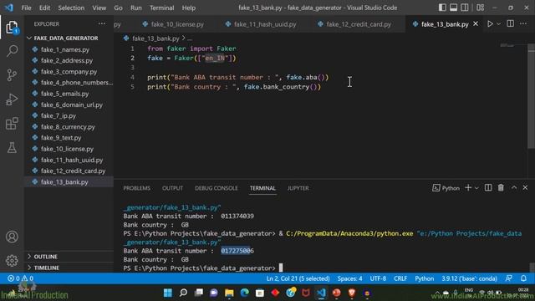Open Explorer Views and More Actions menu
This screenshot has height=301, width=535.
pyautogui.click(x=102, y=24)
